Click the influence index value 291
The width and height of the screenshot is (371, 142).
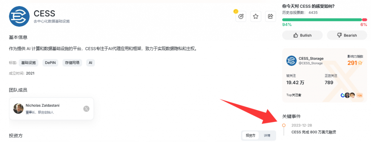point(352,63)
